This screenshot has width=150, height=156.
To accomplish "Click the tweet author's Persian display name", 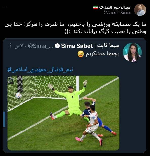I will pyautogui.click(x=115, y=7).
